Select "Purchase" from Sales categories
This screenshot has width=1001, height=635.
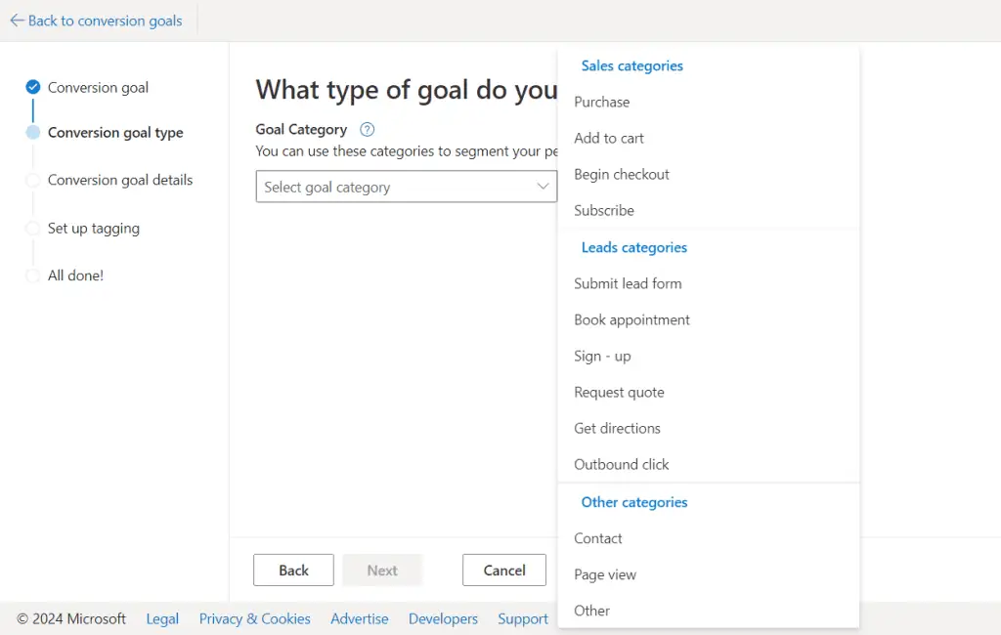point(601,102)
